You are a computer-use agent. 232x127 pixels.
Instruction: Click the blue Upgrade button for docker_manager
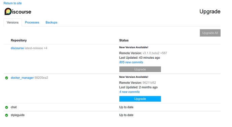(x=140, y=99)
